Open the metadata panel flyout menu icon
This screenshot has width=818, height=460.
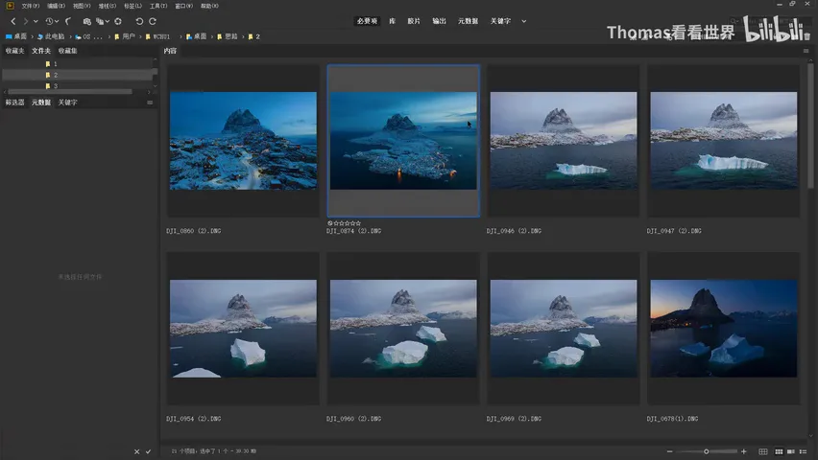pyautogui.click(x=150, y=103)
